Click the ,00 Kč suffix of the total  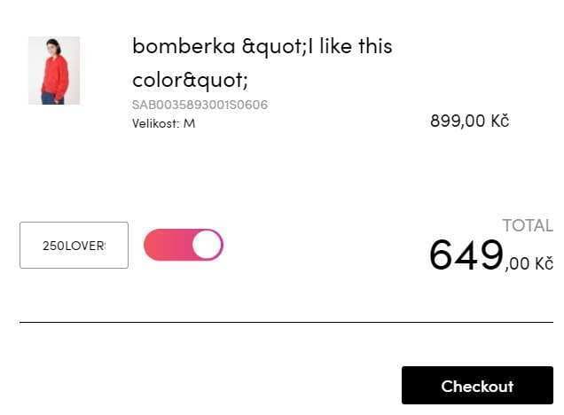coord(529,263)
